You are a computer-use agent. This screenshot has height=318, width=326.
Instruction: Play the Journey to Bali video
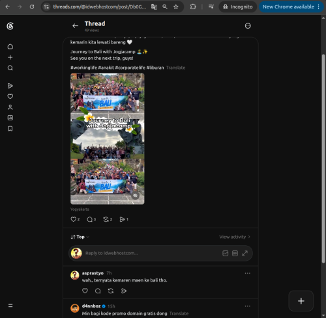pos(108,139)
